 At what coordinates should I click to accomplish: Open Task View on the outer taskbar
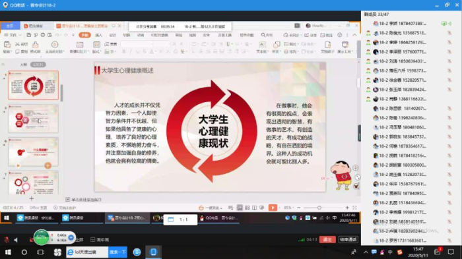click(x=40, y=252)
